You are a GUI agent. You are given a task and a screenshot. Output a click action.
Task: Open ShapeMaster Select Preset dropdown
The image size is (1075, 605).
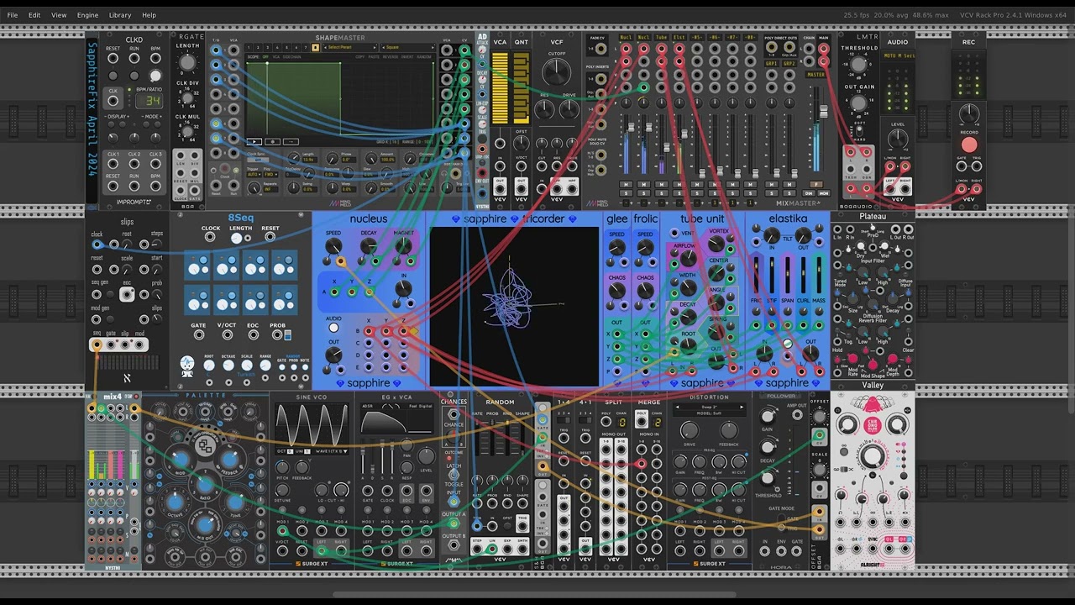click(350, 47)
